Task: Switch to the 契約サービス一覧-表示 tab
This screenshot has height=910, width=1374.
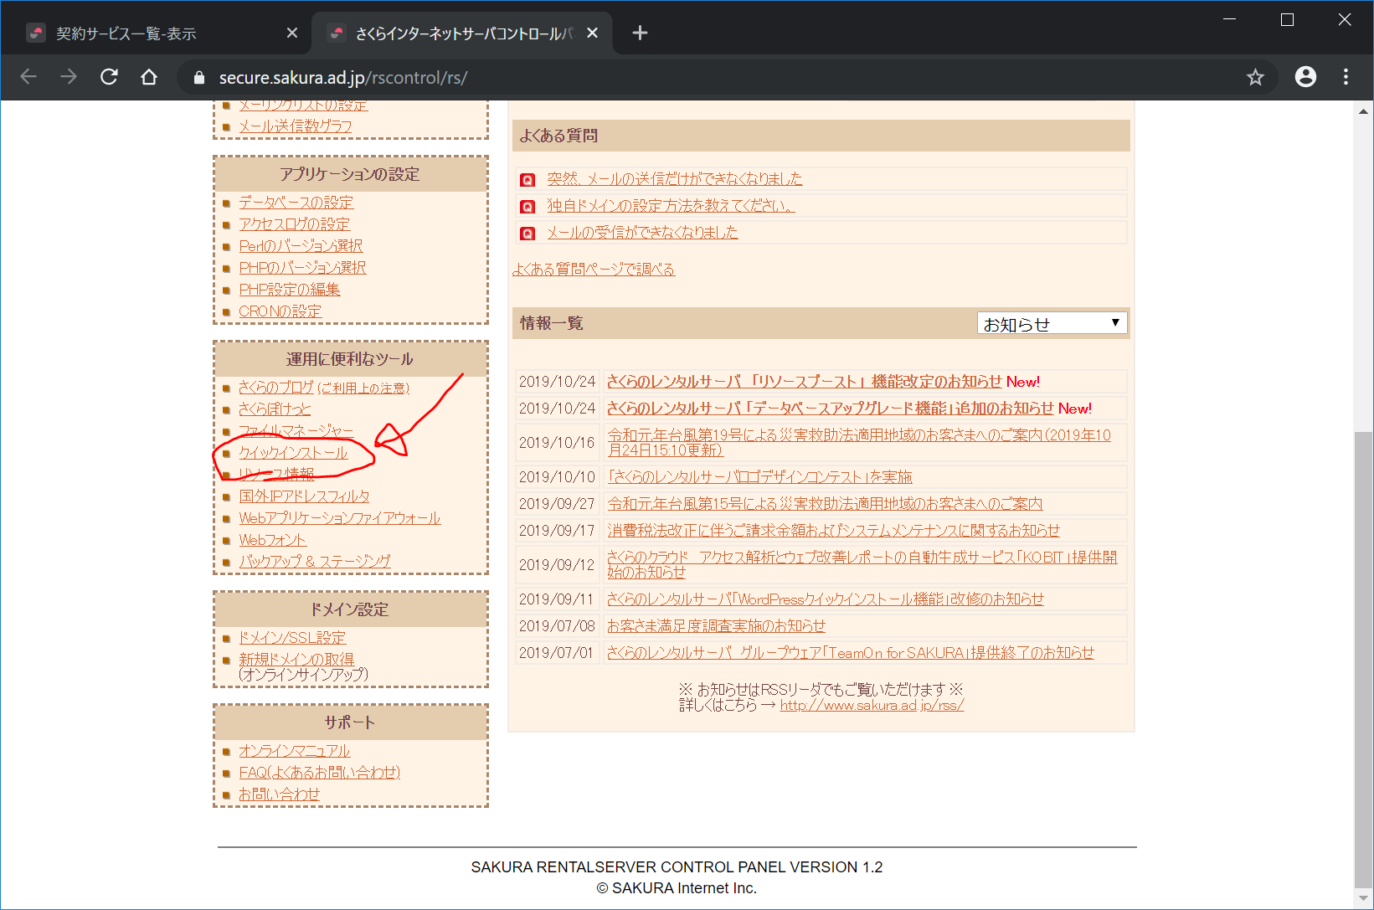Action: 157,33
